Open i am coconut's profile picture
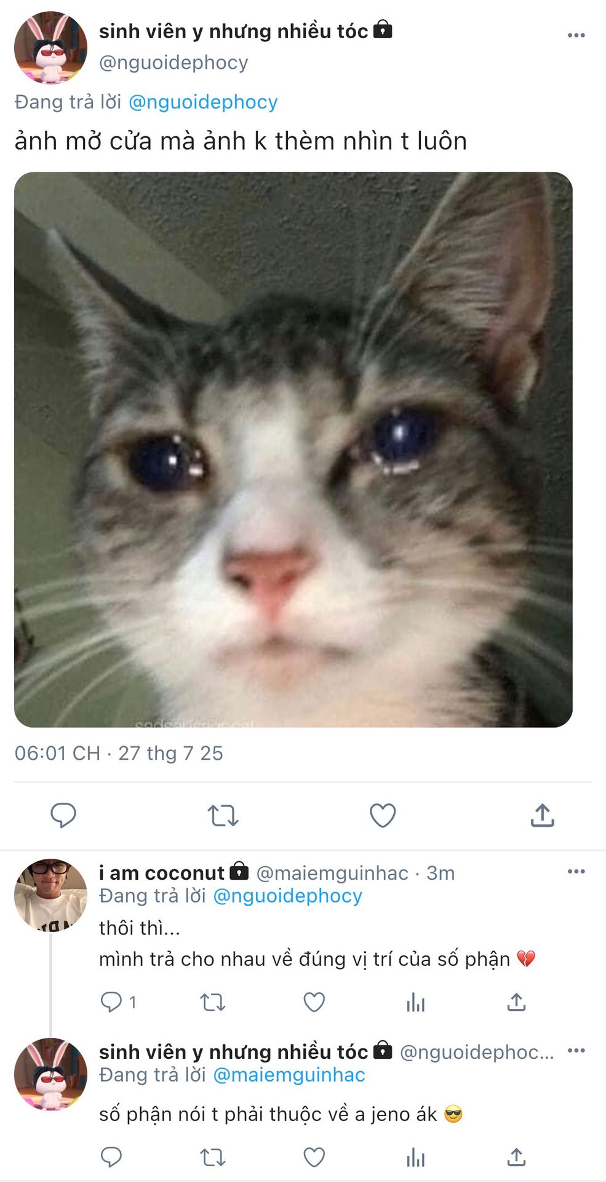606x1182 pixels. (50, 895)
